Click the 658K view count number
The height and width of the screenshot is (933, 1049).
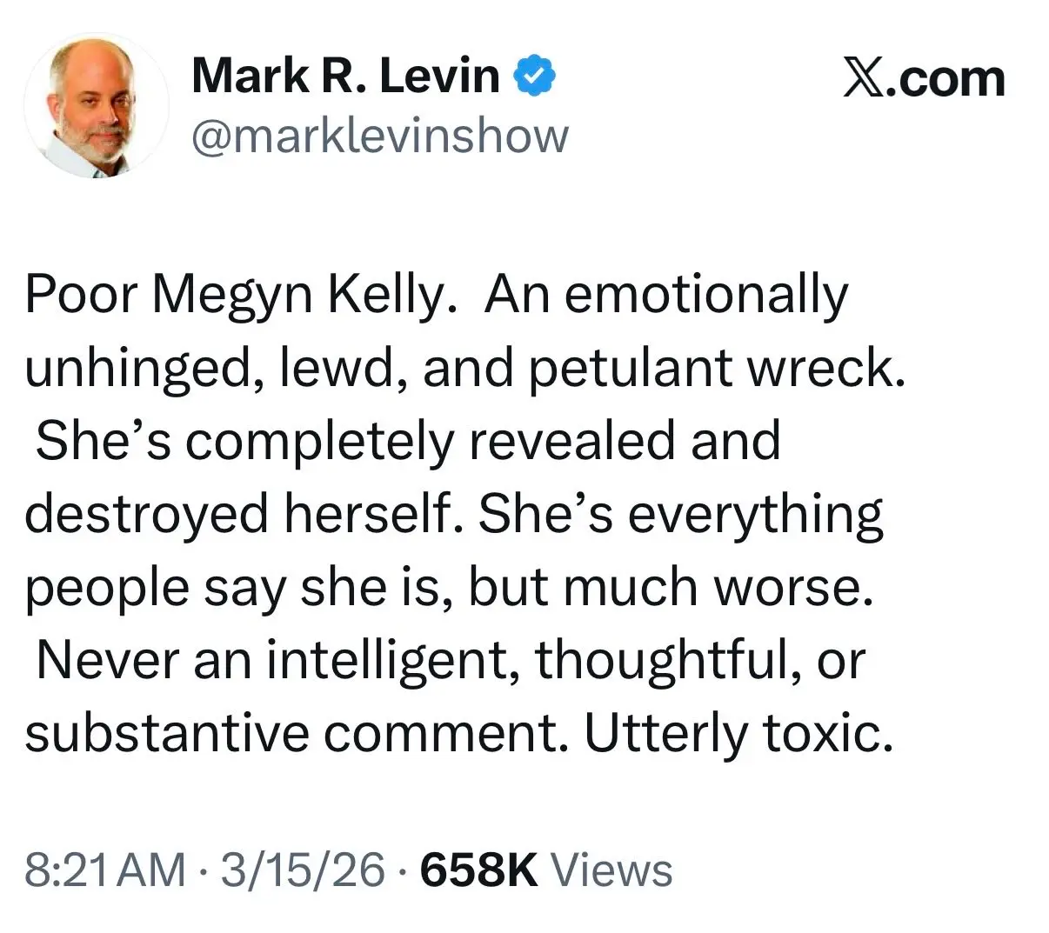[x=479, y=870]
